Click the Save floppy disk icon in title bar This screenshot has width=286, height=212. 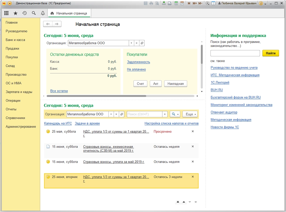pyautogui.click(x=146, y=3)
